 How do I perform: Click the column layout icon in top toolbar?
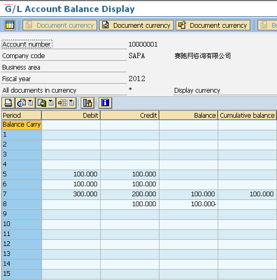(x=10, y=25)
